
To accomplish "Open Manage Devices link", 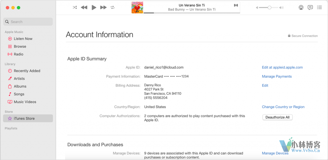I will [275, 153].
